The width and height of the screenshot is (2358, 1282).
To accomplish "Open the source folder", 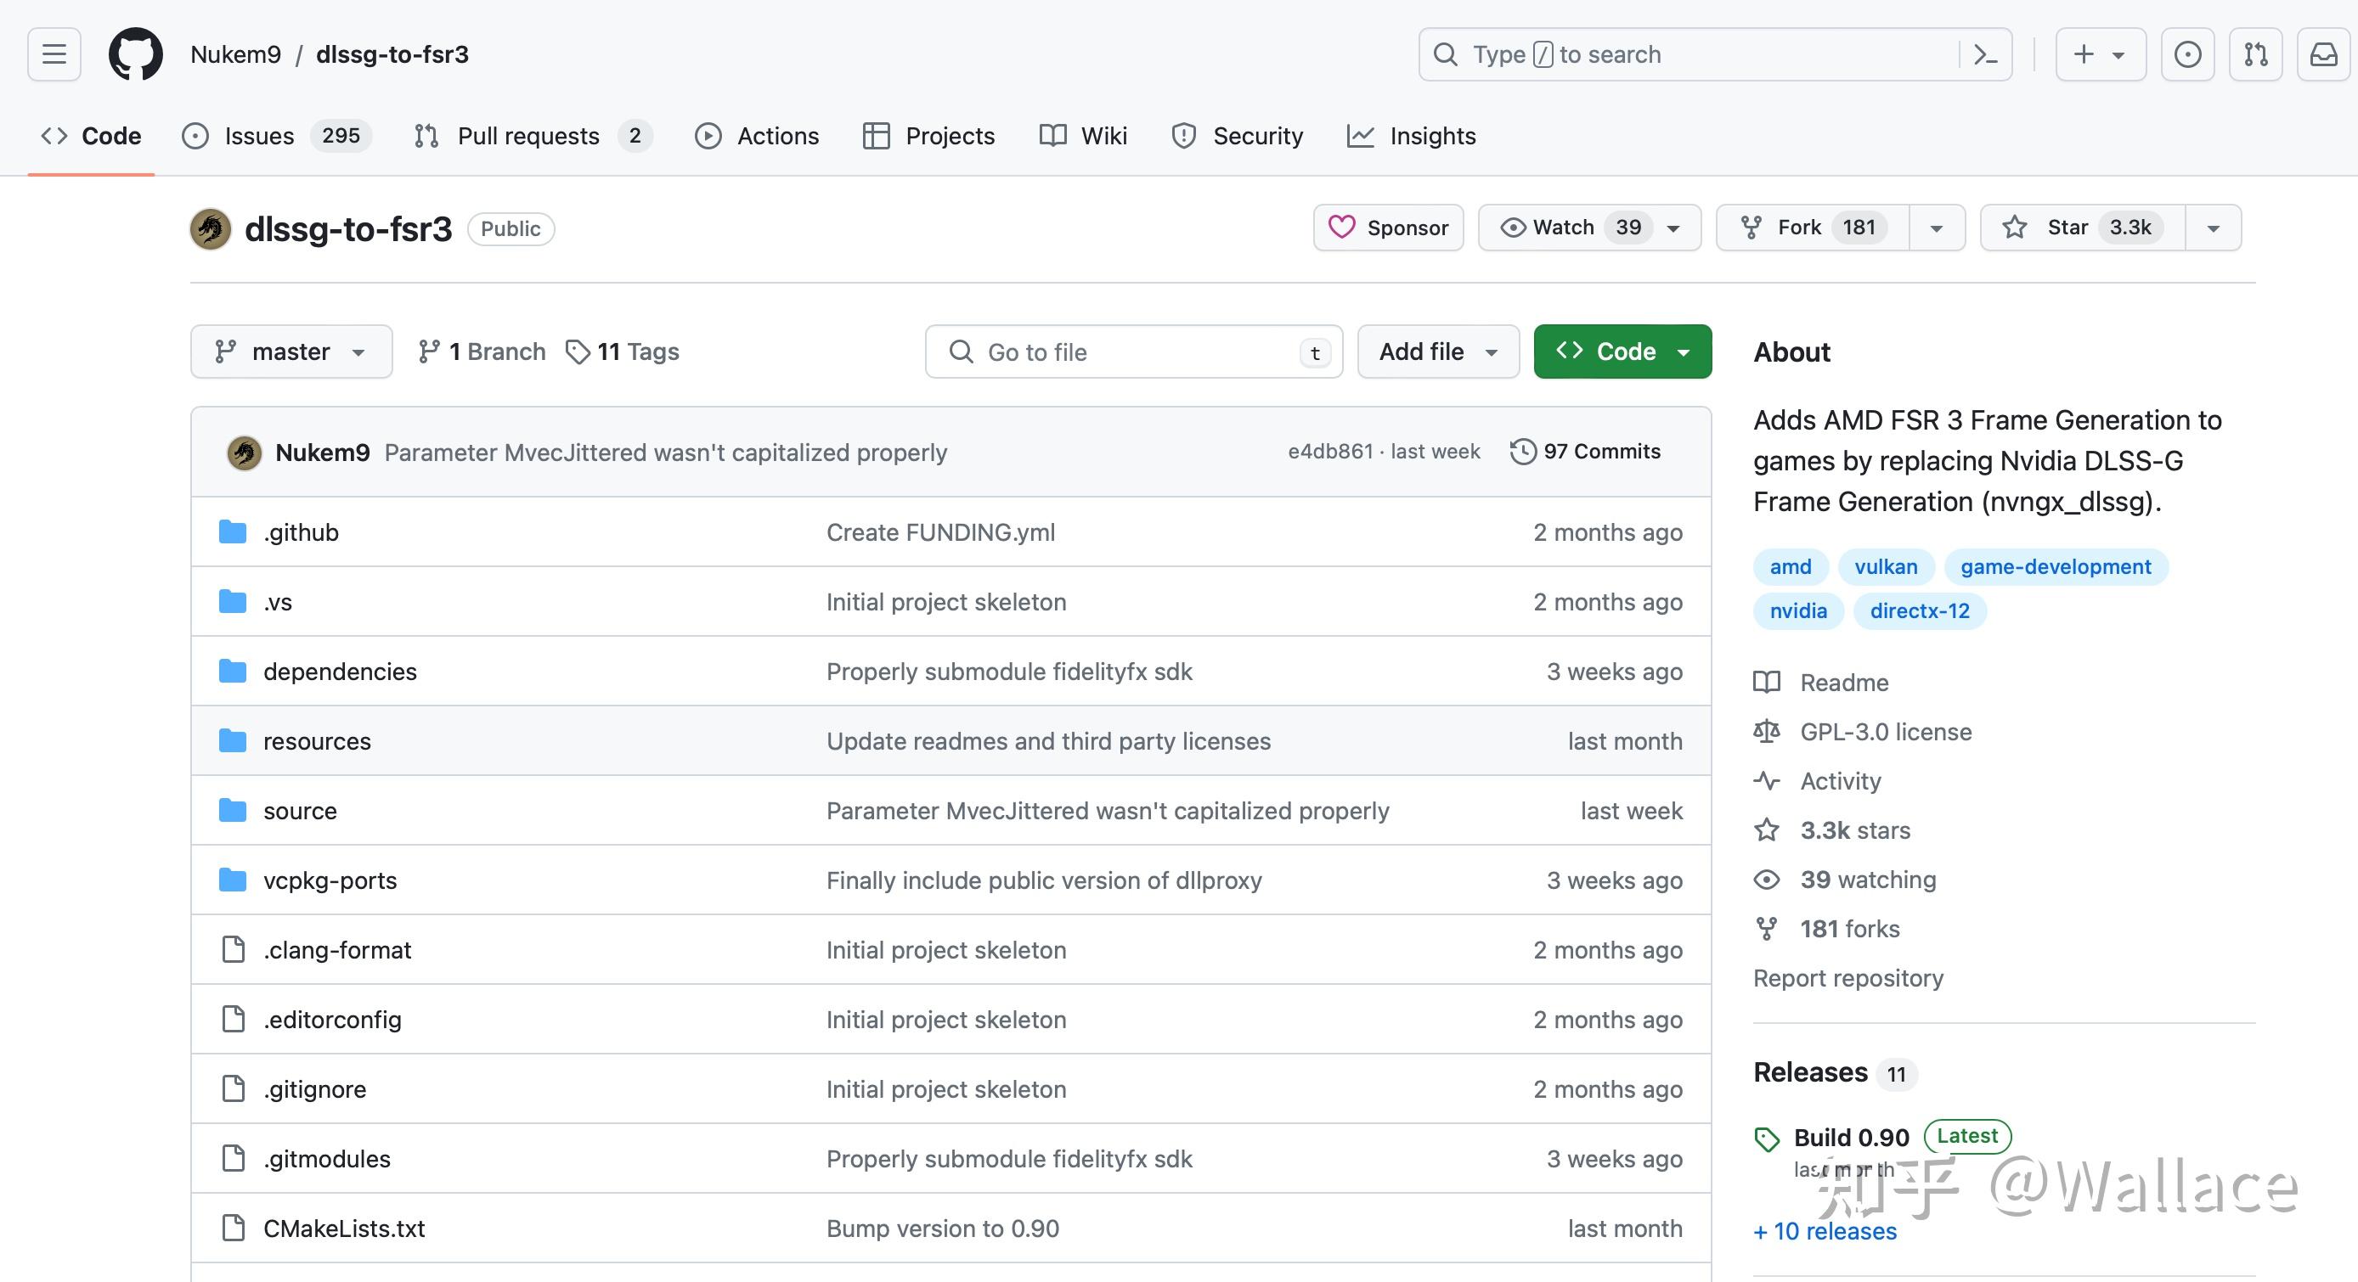I will click(x=299, y=811).
